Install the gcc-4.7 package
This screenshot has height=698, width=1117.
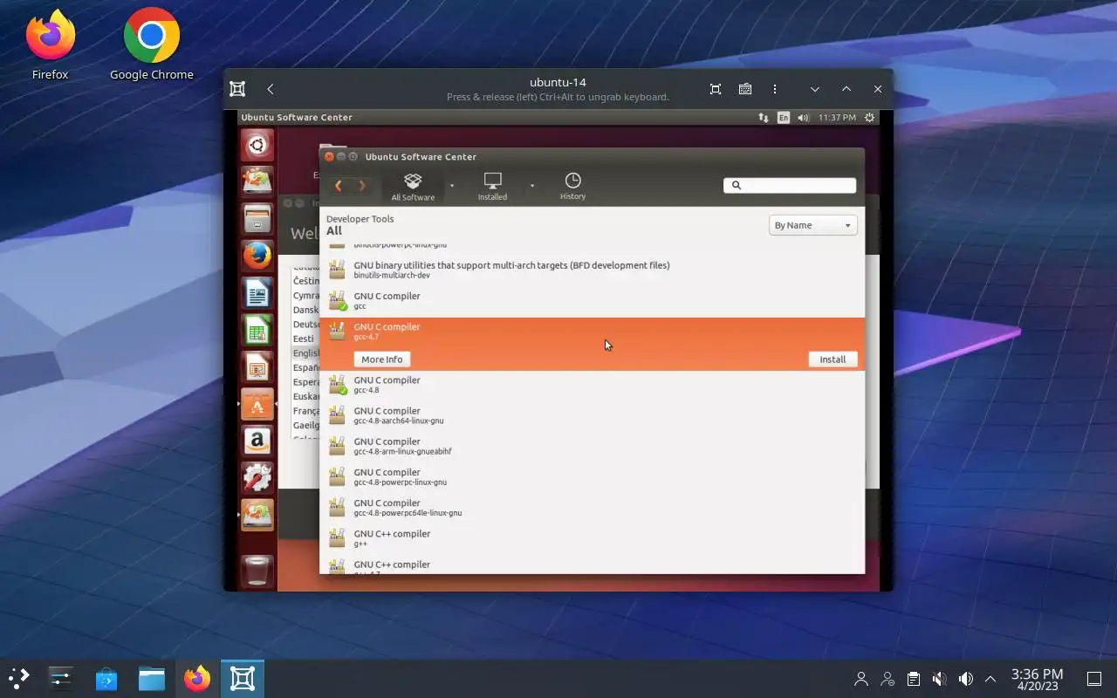point(833,359)
